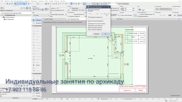Toggle Толщина Стен, Колонн и Балок checkbox
Image resolution: width=182 pixels, height=102 pixels.
coord(89,24)
